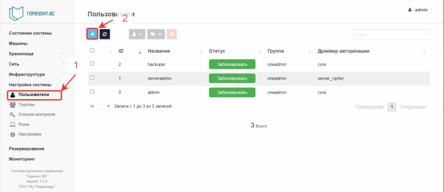Image resolution: width=444 pixels, height=192 pixels.
Task: Focus the Поиск search field
Action: click(391, 34)
